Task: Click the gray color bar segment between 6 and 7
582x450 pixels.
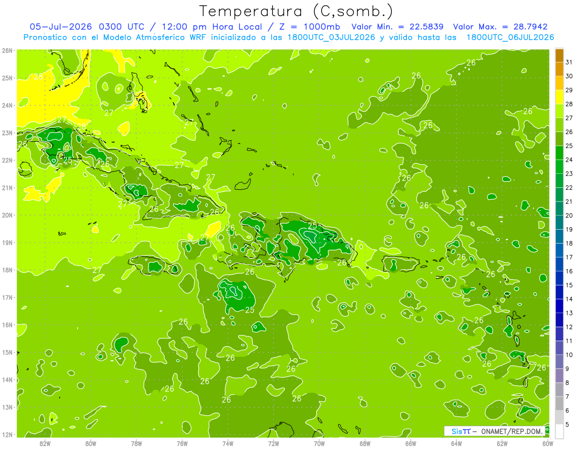Action: point(559,403)
